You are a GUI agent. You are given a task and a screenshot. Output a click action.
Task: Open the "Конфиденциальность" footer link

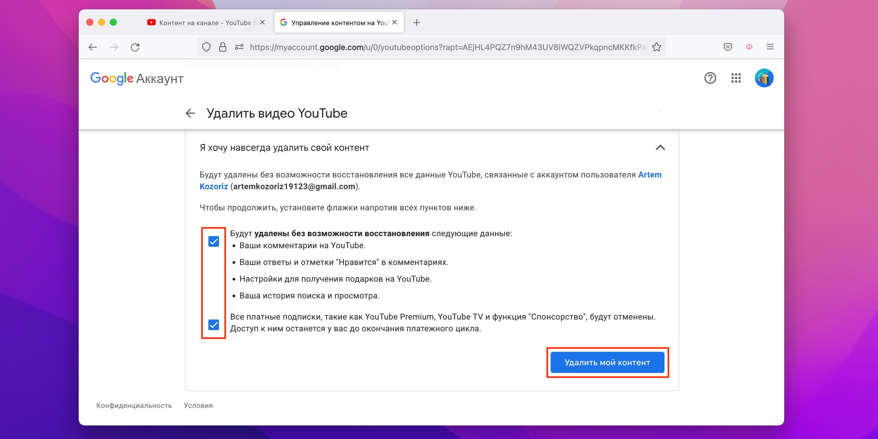(x=134, y=405)
